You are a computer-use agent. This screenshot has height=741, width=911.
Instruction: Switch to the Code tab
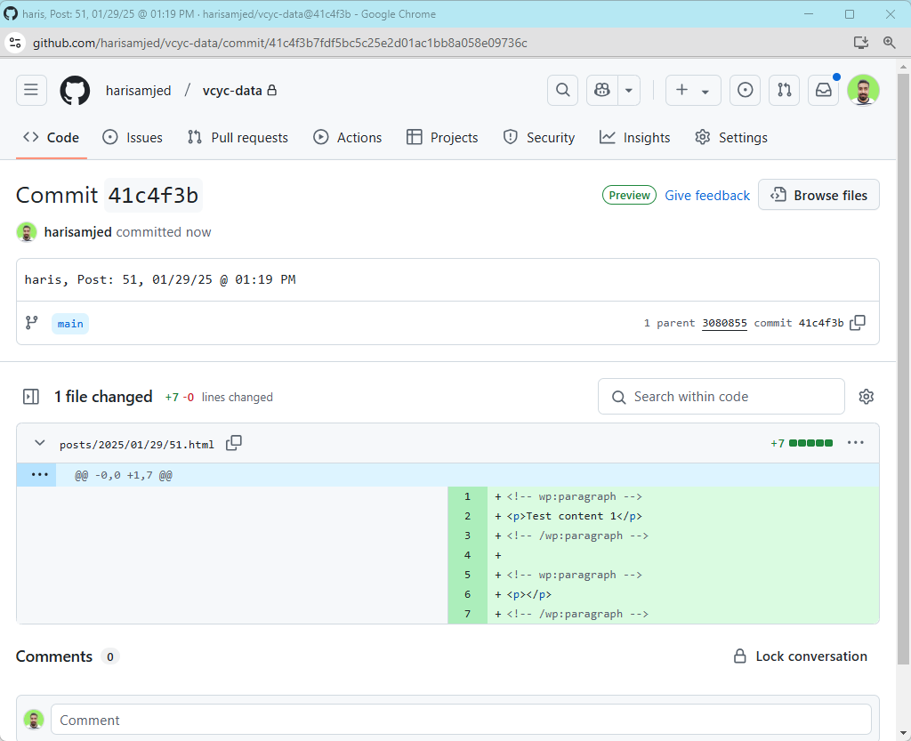tap(51, 138)
